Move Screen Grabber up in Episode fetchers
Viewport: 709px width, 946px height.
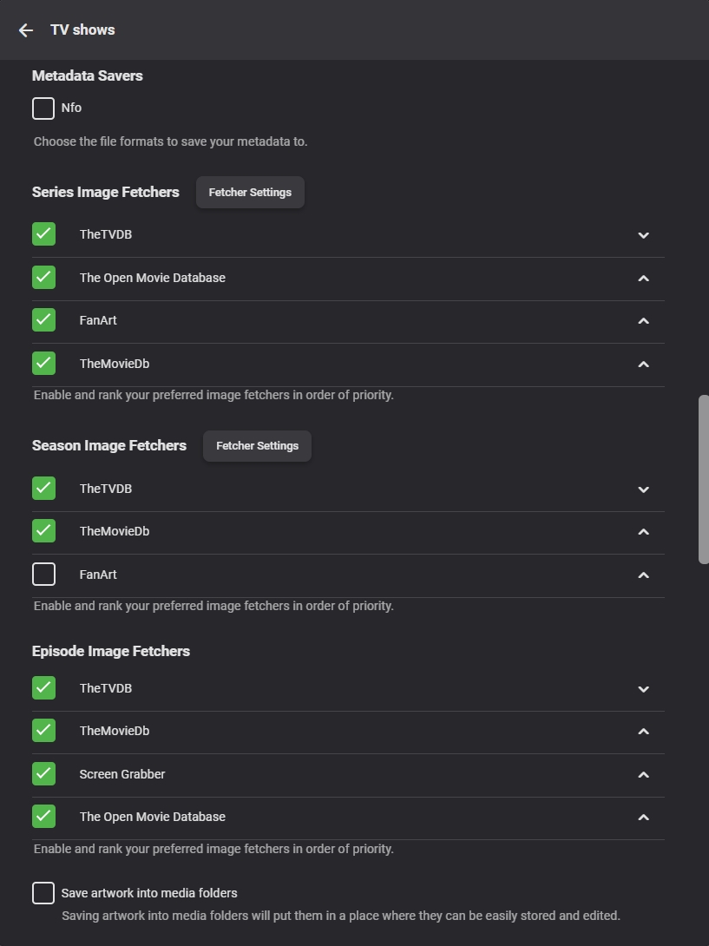(x=643, y=775)
